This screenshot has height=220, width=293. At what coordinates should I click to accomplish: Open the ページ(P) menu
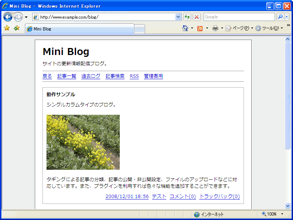238,28
